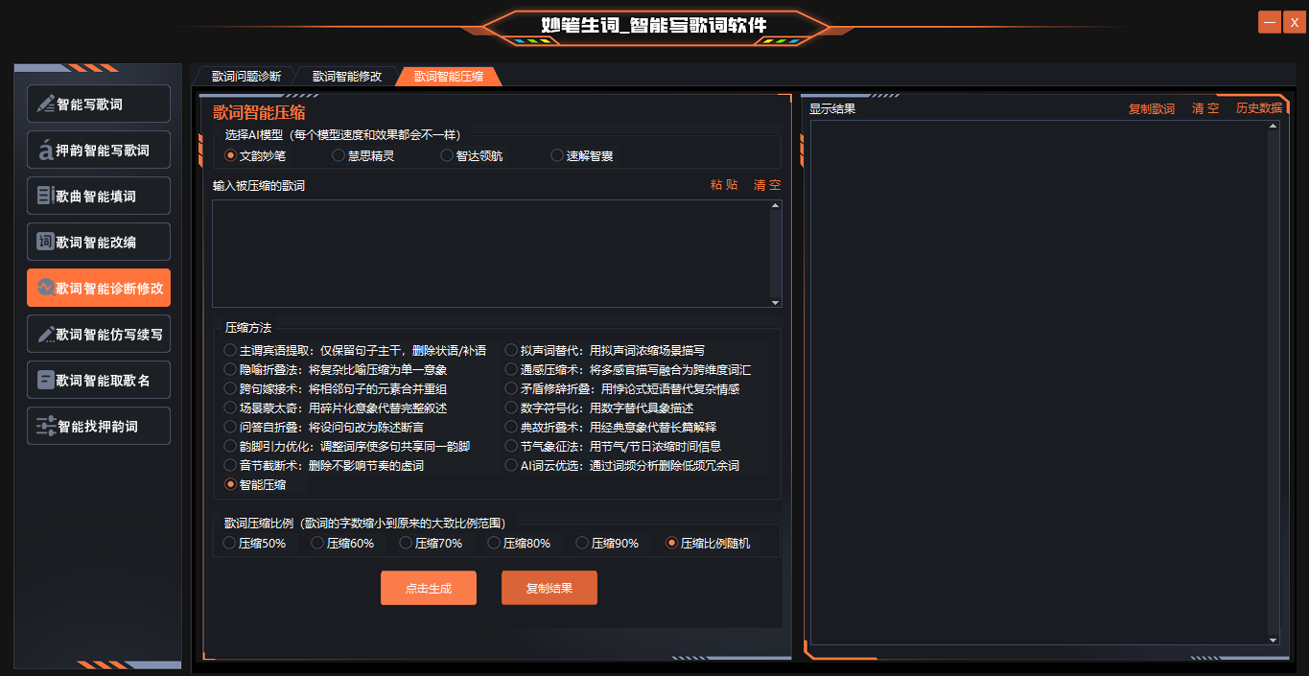Click 清空 in the results panel header
Screen dimensions: 1309x676
[1205, 109]
